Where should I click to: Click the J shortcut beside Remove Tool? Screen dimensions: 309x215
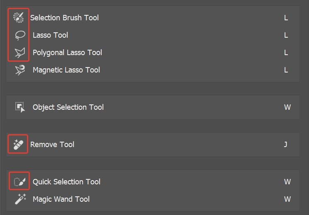(286, 145)
